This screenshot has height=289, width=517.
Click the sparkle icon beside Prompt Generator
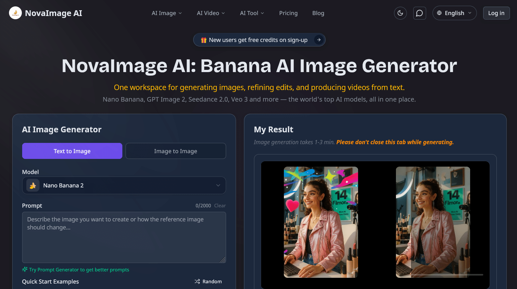tap(25, 269)
